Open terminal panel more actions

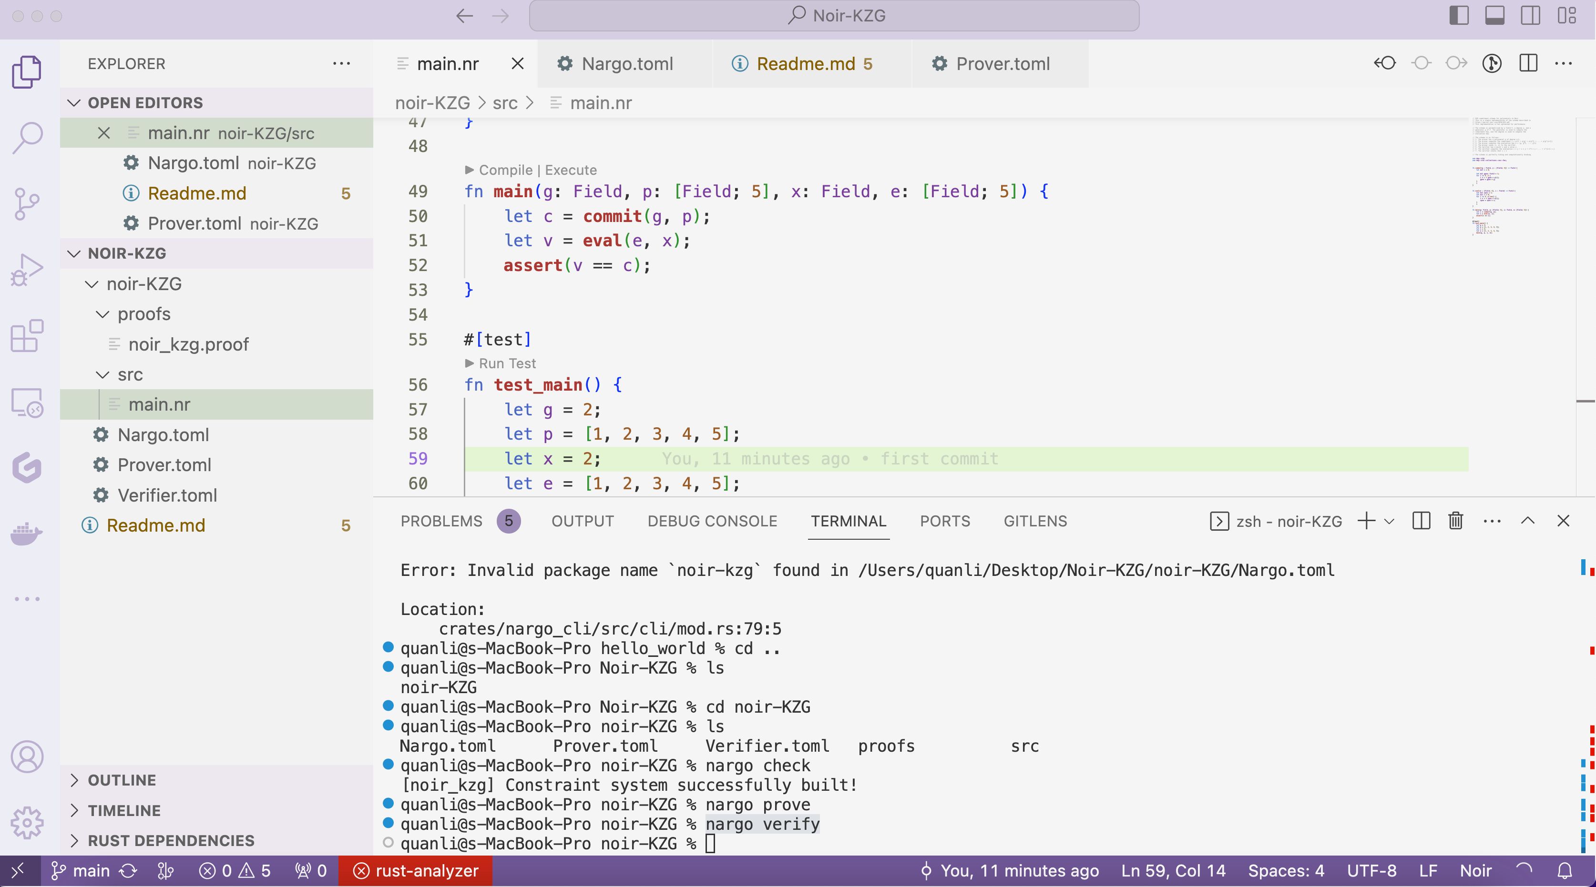click(1492, 521)
